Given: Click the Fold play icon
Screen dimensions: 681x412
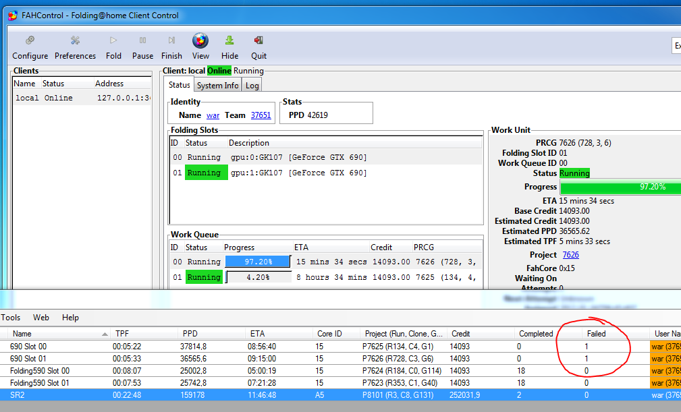Looking at the screenshot, I should click(x=113, y=40).
